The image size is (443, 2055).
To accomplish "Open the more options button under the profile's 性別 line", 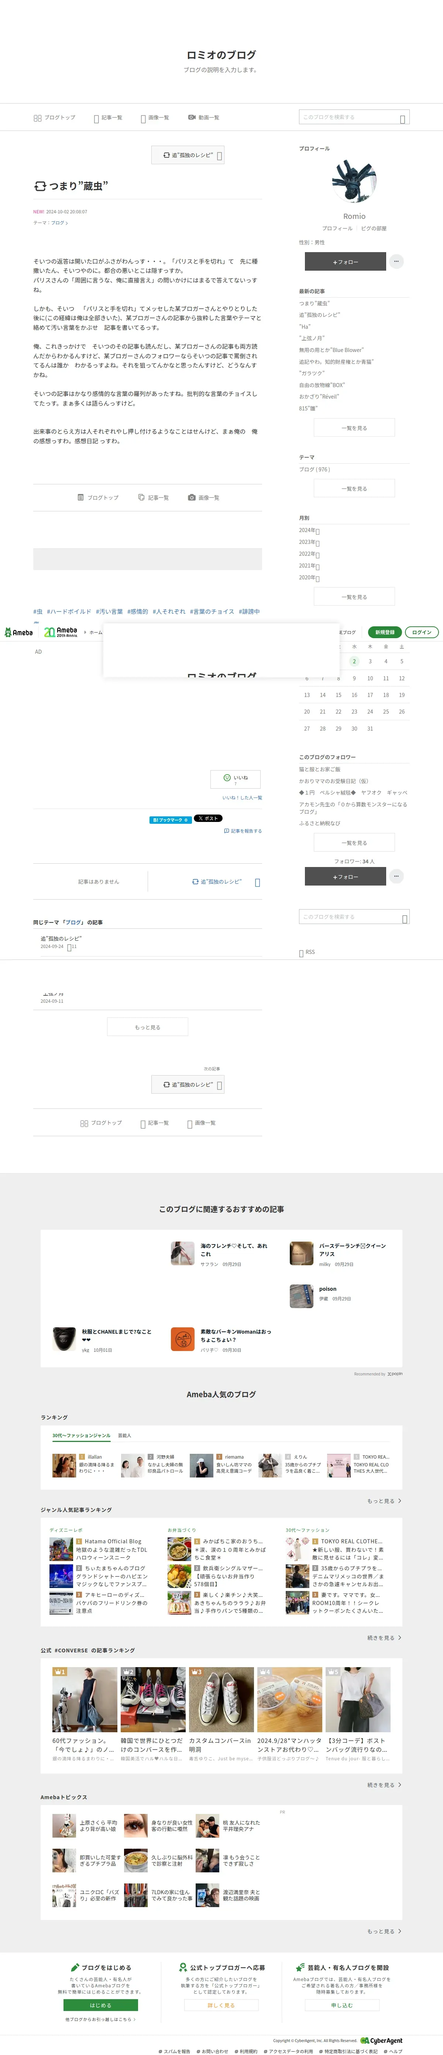I will click(x=396, y=261).
